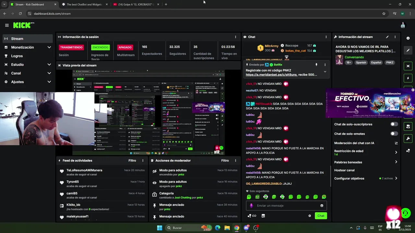Click the shop icon below message box
The height and width of the screenshot is (233, 415).
tap(263, 216)
